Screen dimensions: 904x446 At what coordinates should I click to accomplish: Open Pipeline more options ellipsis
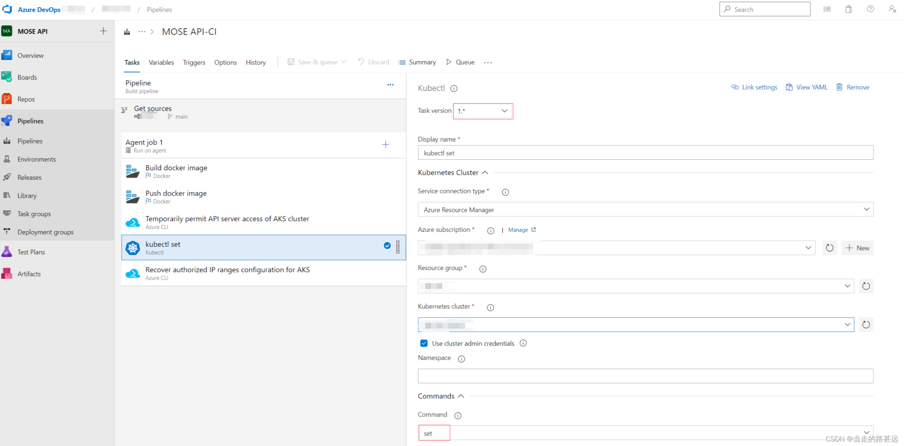click(390, 85)
